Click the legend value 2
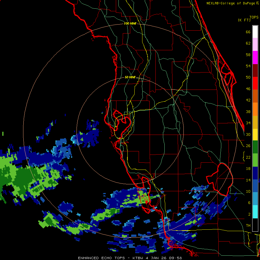 click(x=249, y=214)
